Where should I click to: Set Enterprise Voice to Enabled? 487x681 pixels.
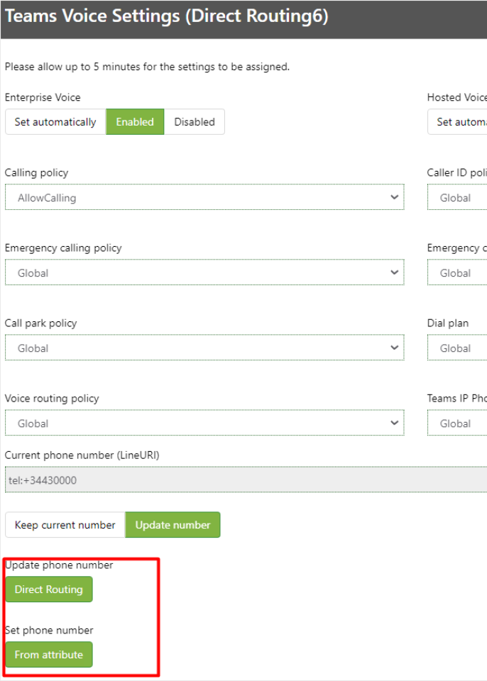click(135, 122)
